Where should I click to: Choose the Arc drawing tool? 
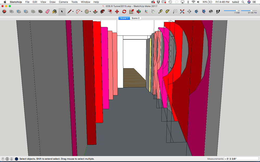pos(78,12)
